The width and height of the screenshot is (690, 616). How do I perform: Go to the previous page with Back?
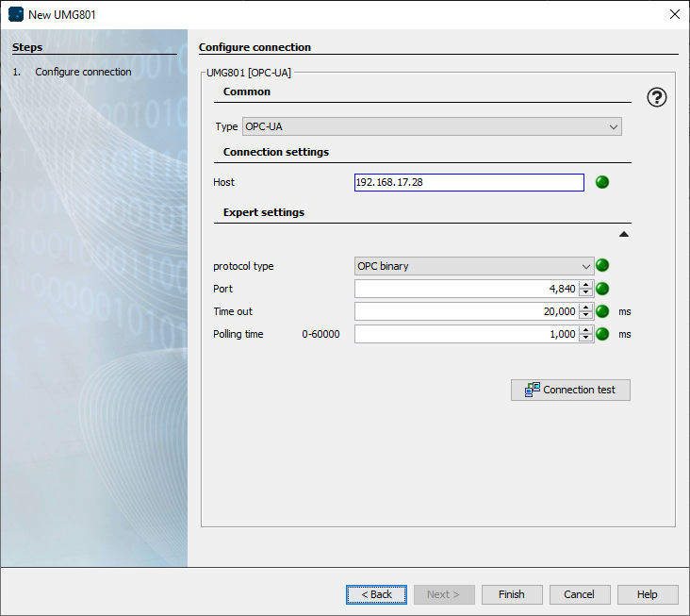click(376, 594)
